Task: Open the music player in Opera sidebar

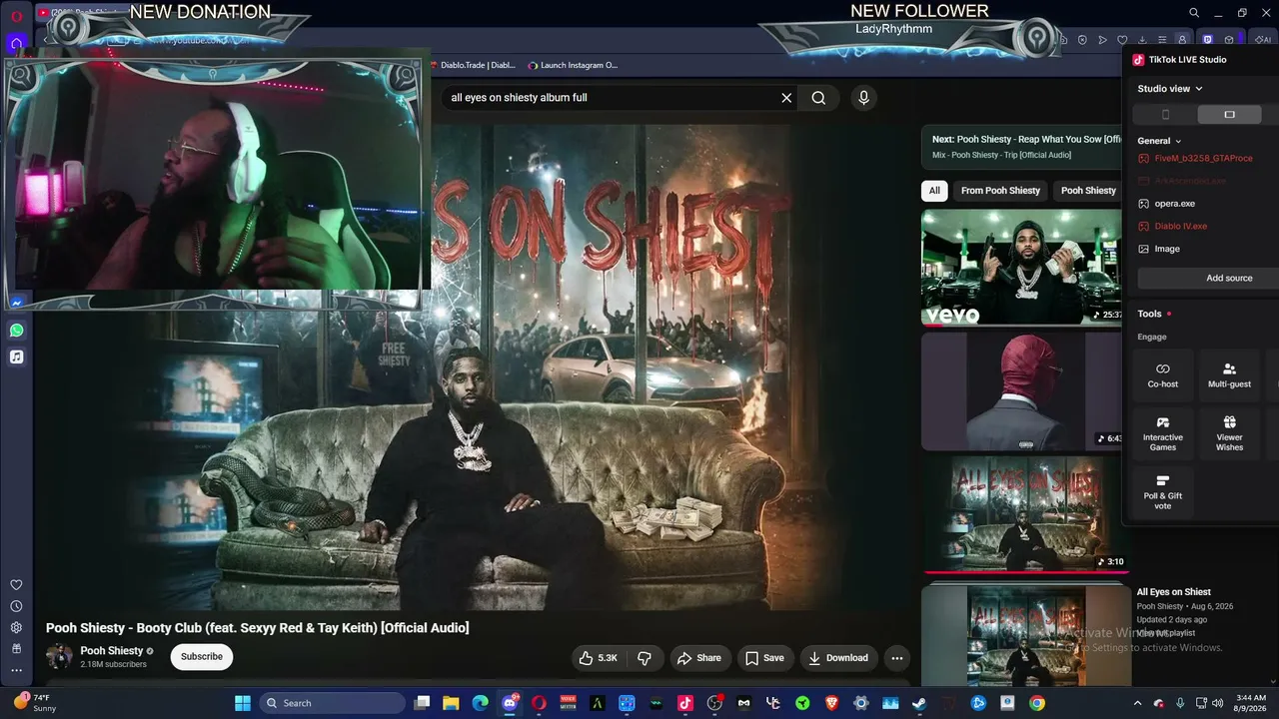Action: [x=16, y=357]
